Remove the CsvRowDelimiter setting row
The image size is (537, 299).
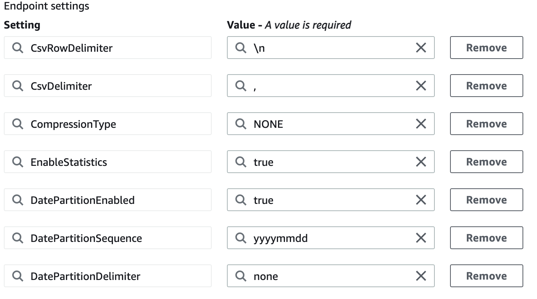coord(486,48)
